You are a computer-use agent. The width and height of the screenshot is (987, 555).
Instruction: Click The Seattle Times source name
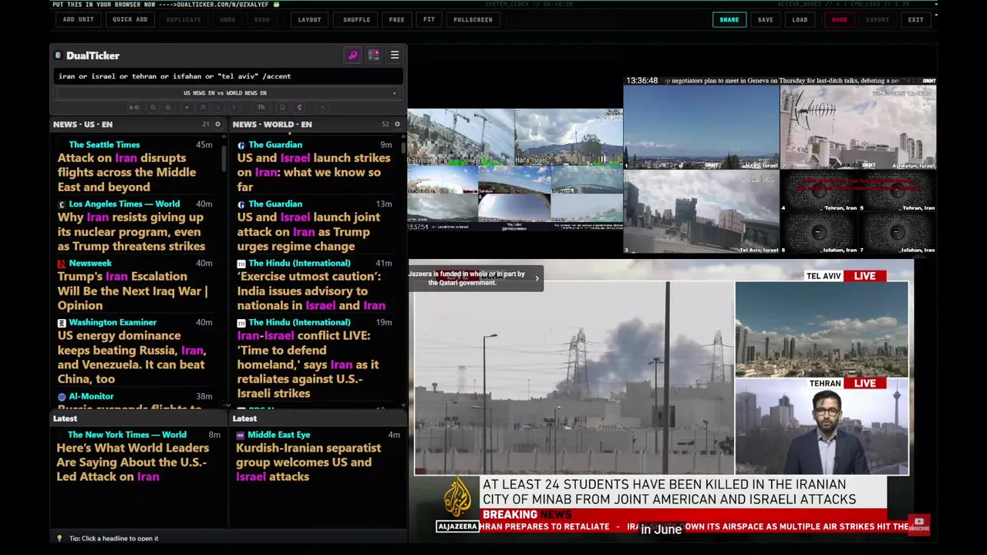click(104, 145)
